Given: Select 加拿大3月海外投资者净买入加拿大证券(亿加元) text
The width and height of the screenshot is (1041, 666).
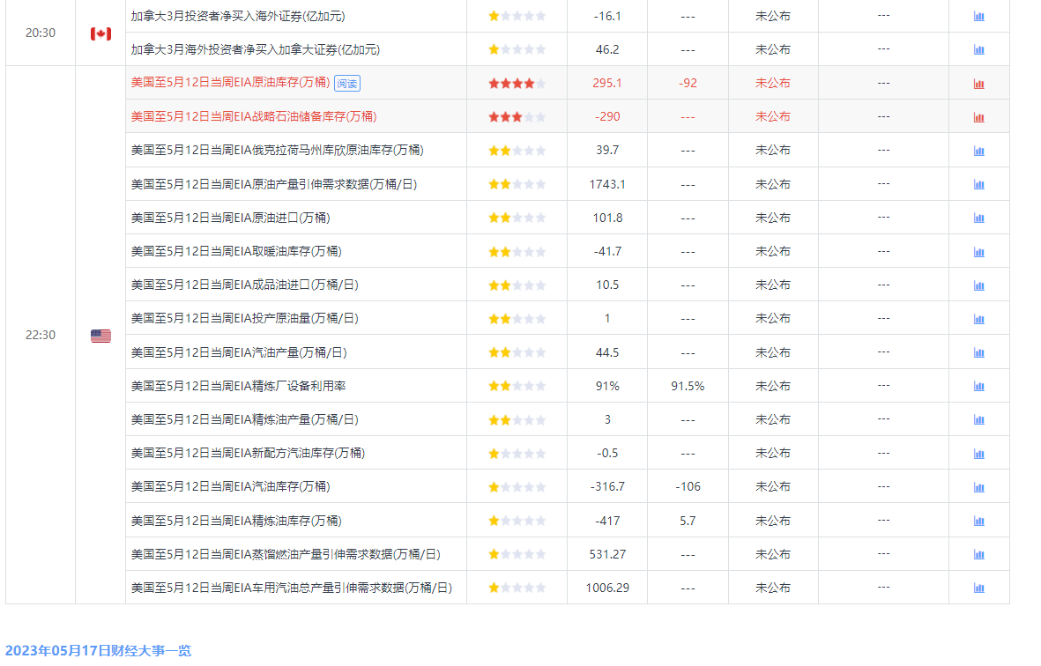Looking at the screenshot, I should [x=256, y=49].
